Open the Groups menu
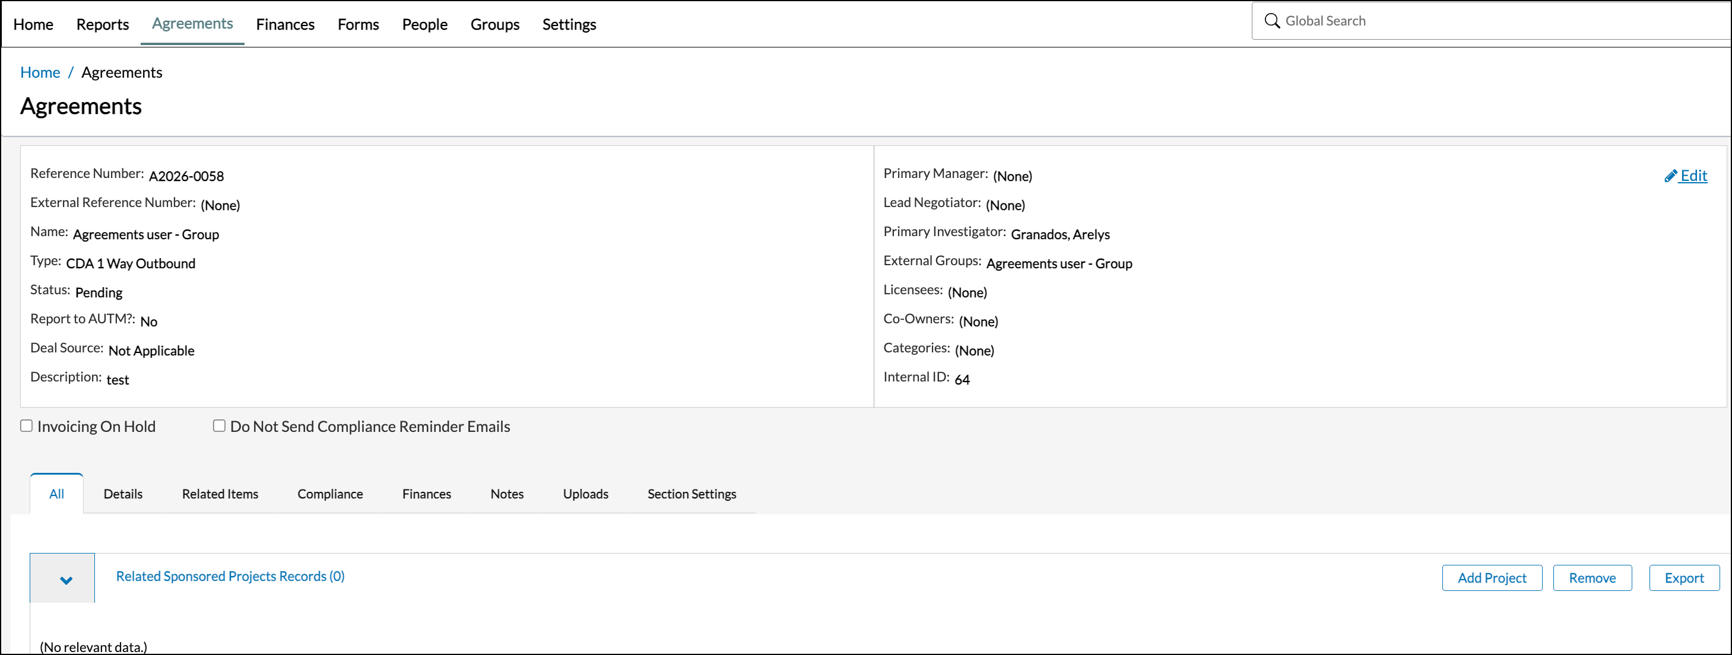This screenshot has width=1732, height=655. coord(495,24)
